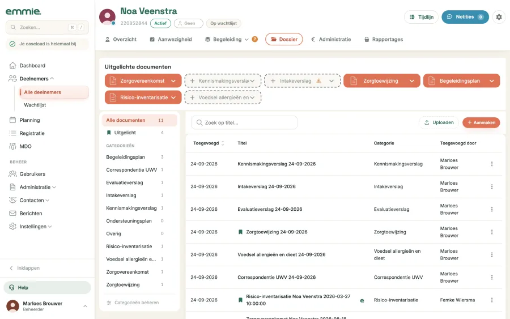Screen dimensions: 510x319
Task: Switch to the Aanwezigheid tab
Action: pyautogui.click(x=171, y=39)
